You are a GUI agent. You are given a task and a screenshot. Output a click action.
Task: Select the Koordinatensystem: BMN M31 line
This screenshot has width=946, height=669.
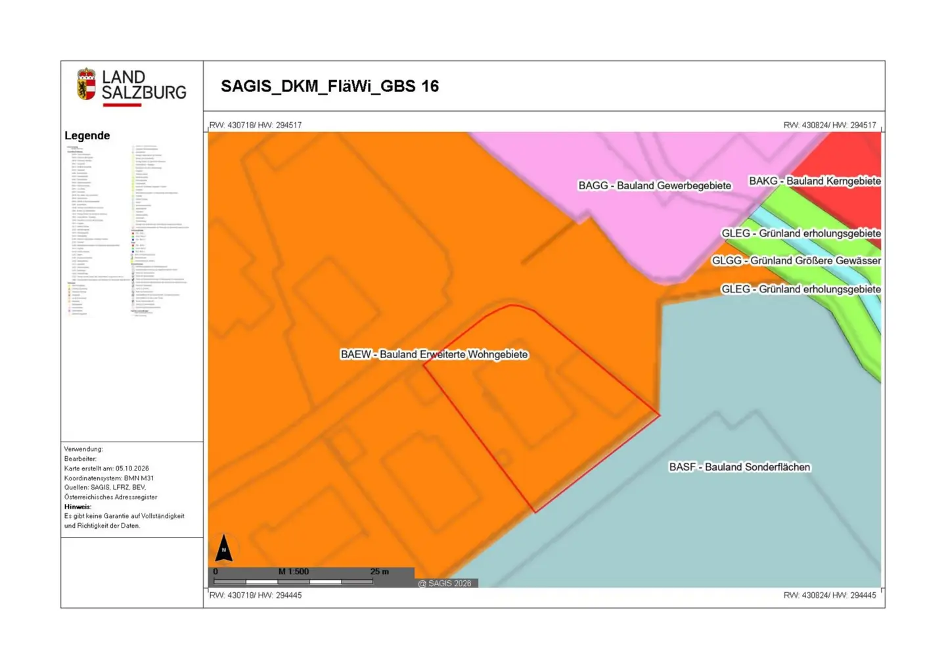pyautogui.click(x=109, y=478)
